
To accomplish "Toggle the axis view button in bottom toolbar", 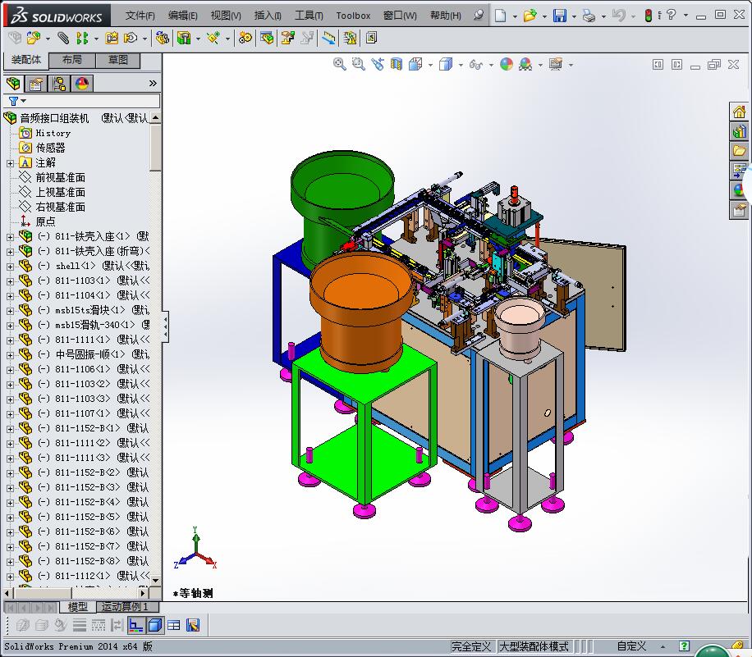I will click(135, 625).
